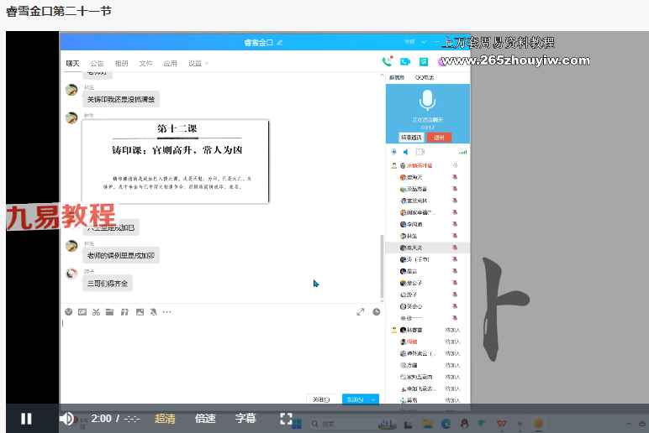Open the 倍速 playback speed menu

pyautogui.click(x=205, y=419)
